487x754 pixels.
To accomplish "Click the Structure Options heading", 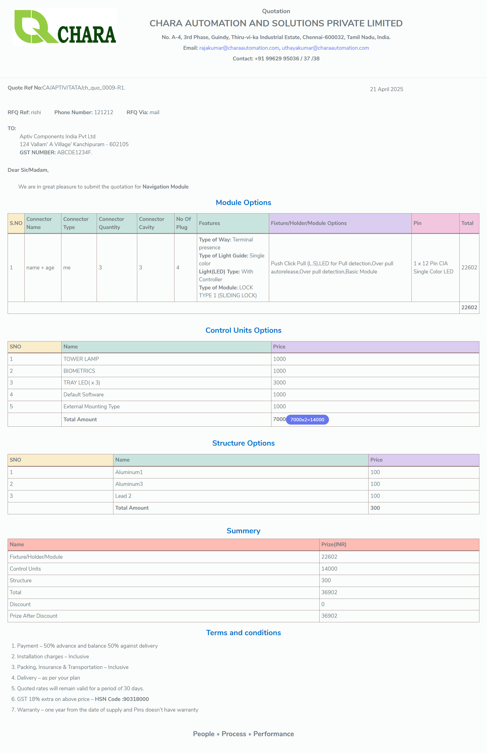I will [243, 443].
